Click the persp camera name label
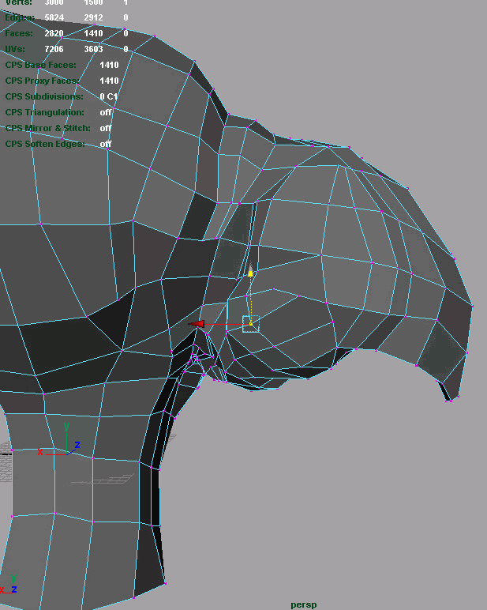The image size is (487, 610). click(x=303, y=604)
